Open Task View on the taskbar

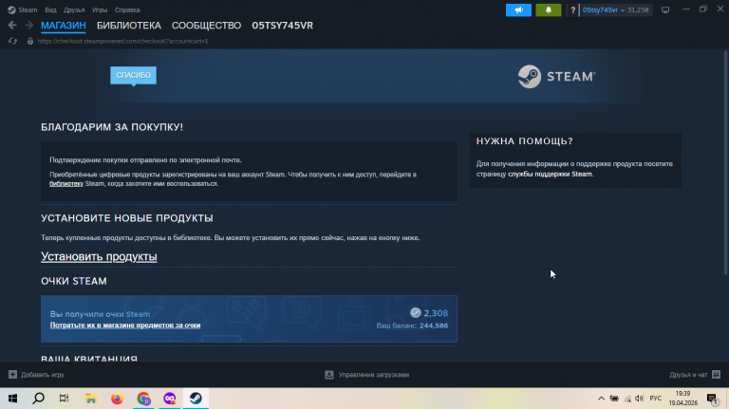point(65,399)
